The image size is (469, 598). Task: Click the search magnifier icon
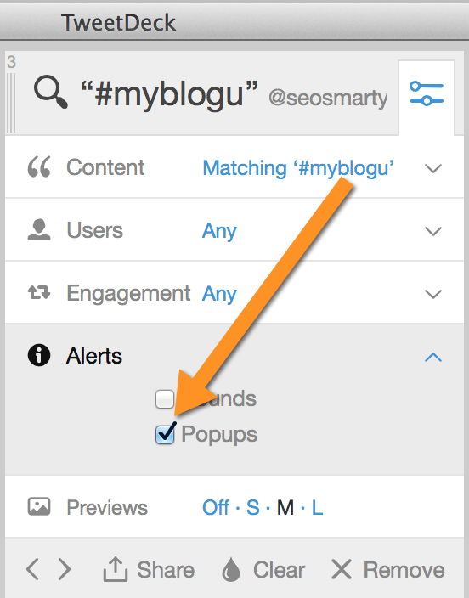(51, 92)
